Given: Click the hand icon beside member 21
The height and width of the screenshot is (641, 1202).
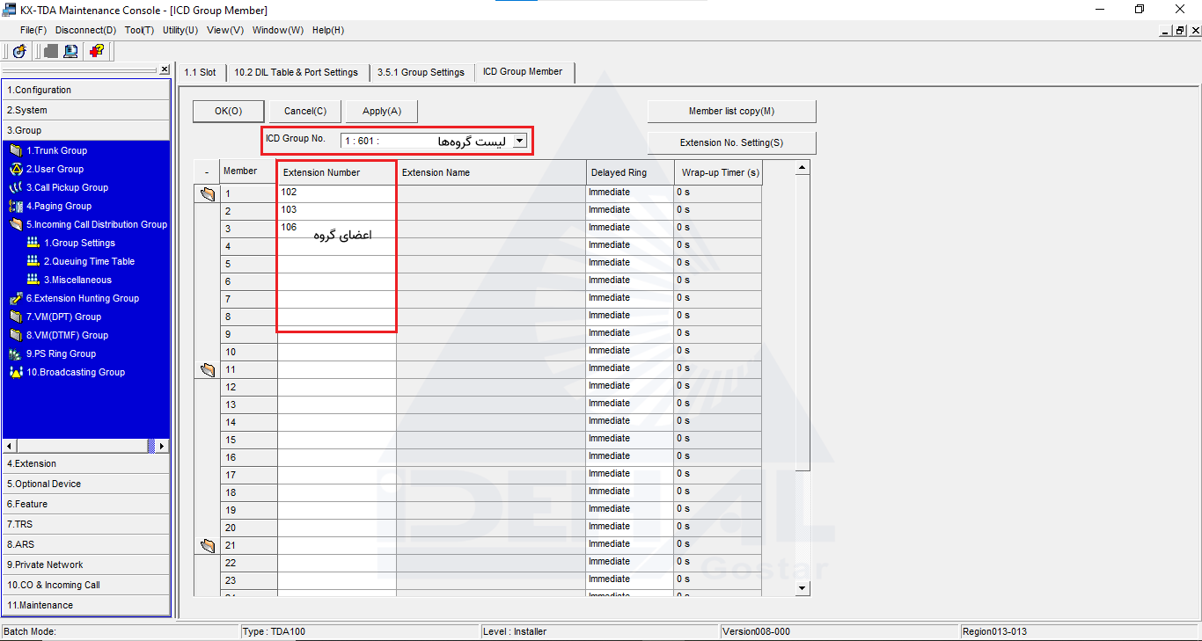Looking at the screenshot, I should [x=207, y=546].
